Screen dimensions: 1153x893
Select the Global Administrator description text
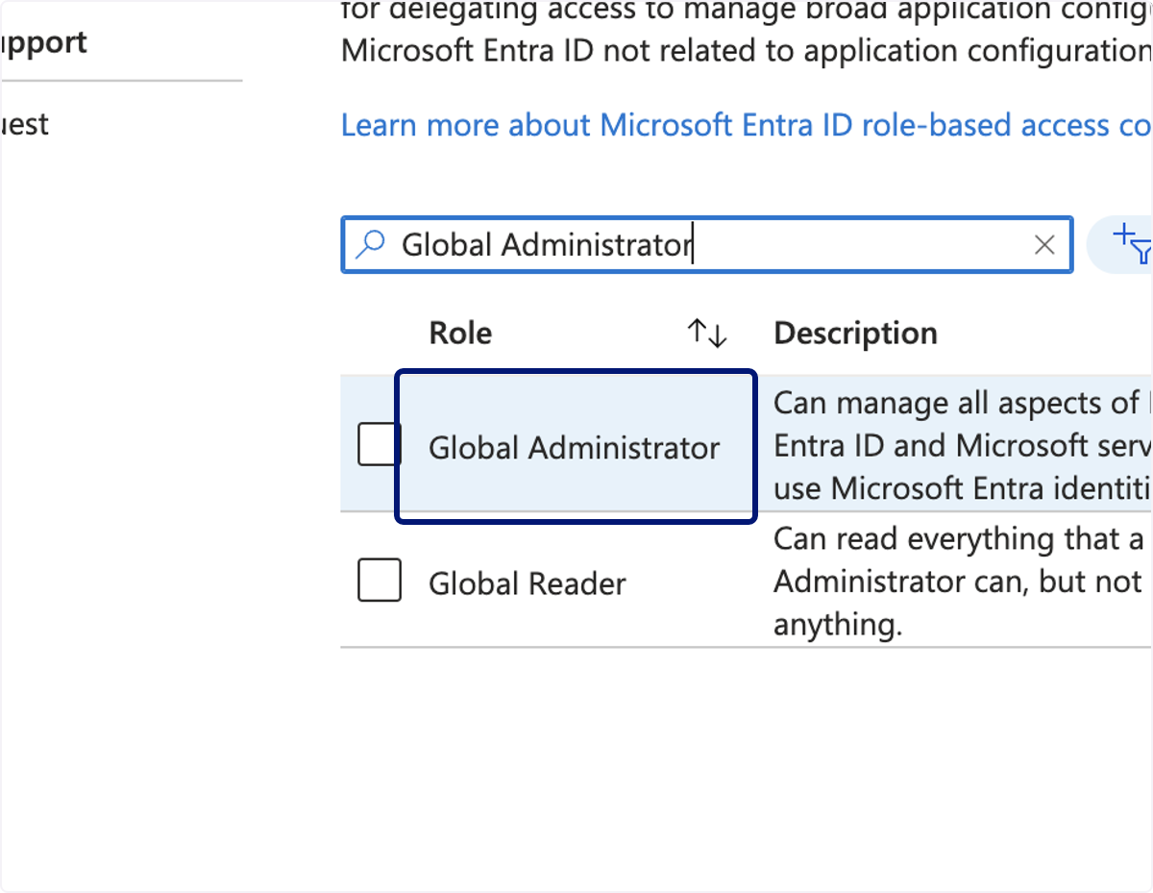coord(963,446)
